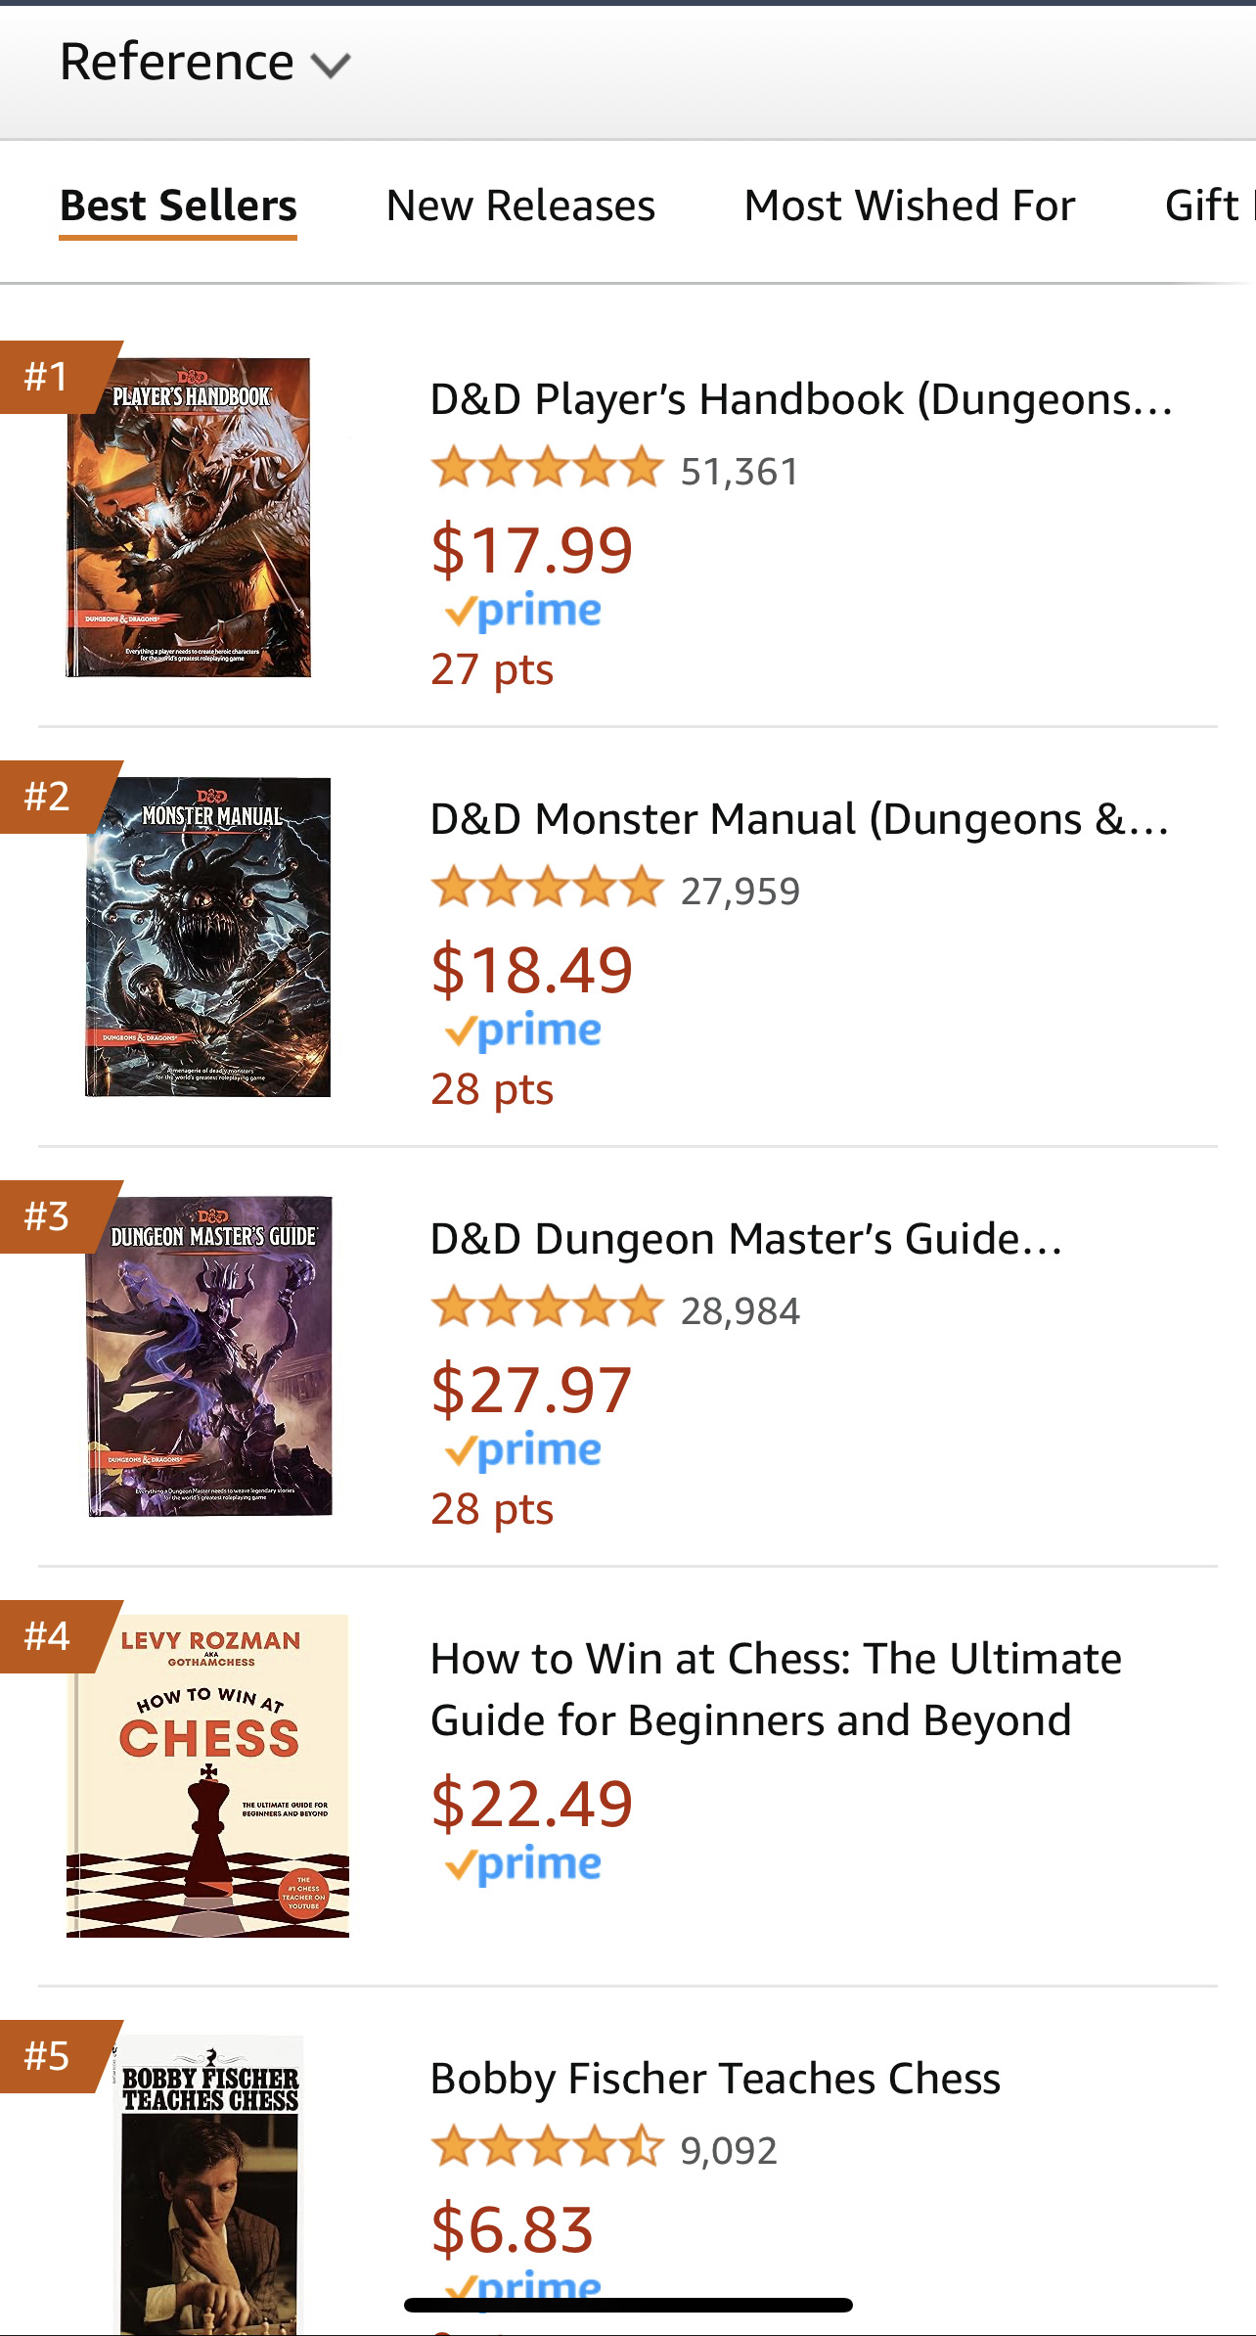This screenshot has width=1256, height=2336.
Task: Click the $22.49 price of the chess guide
Action: point(532,1804)
